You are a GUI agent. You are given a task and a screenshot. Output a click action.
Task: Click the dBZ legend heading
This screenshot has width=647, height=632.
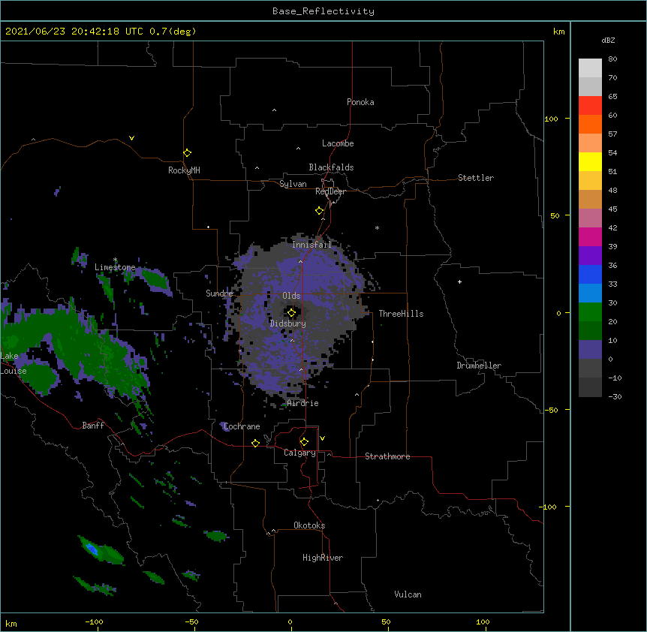(x=608, y=41)
